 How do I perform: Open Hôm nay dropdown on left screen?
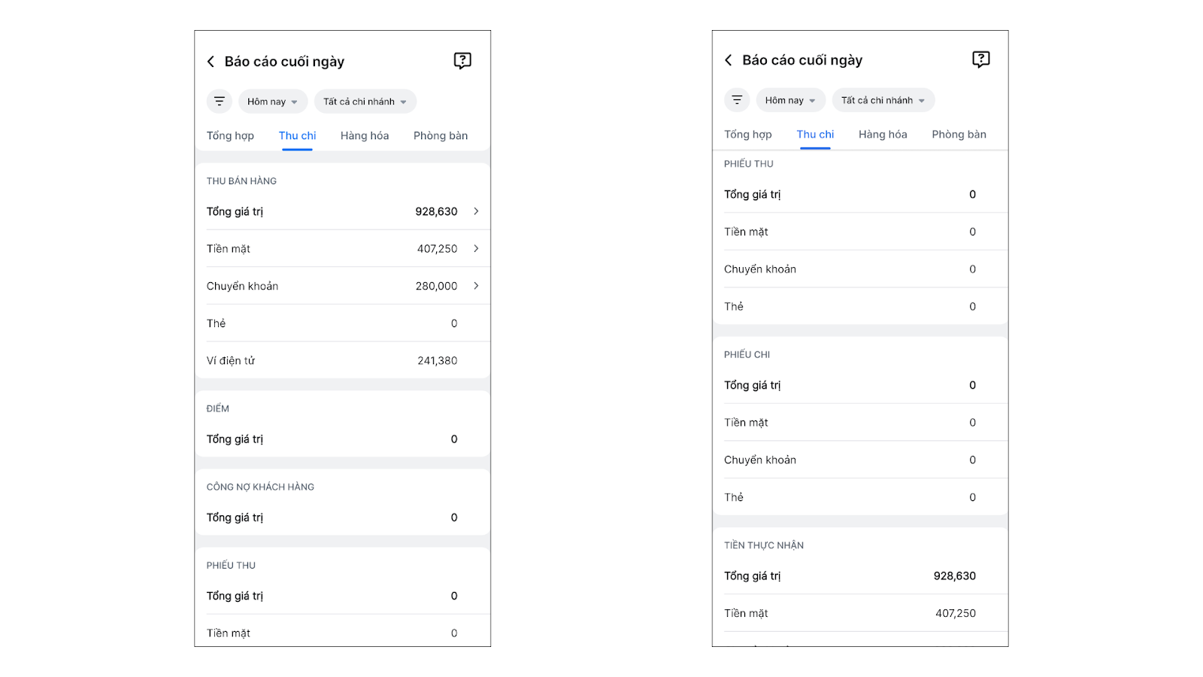click(x=272, y=102)
